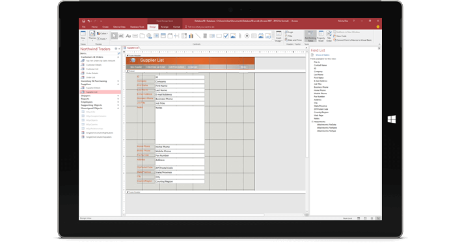Click the navigation pane Search box

(98, 53)
